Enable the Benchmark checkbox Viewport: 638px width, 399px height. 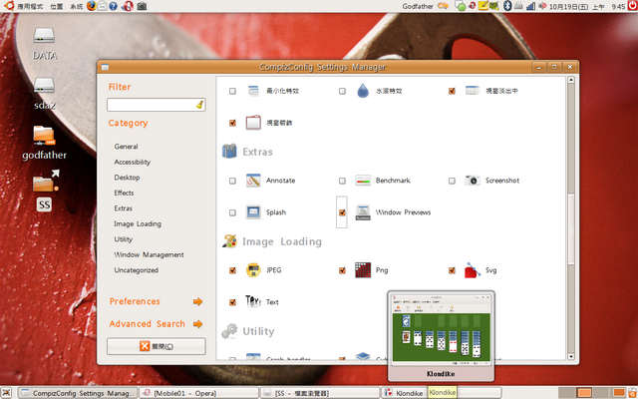coord(342,181)
